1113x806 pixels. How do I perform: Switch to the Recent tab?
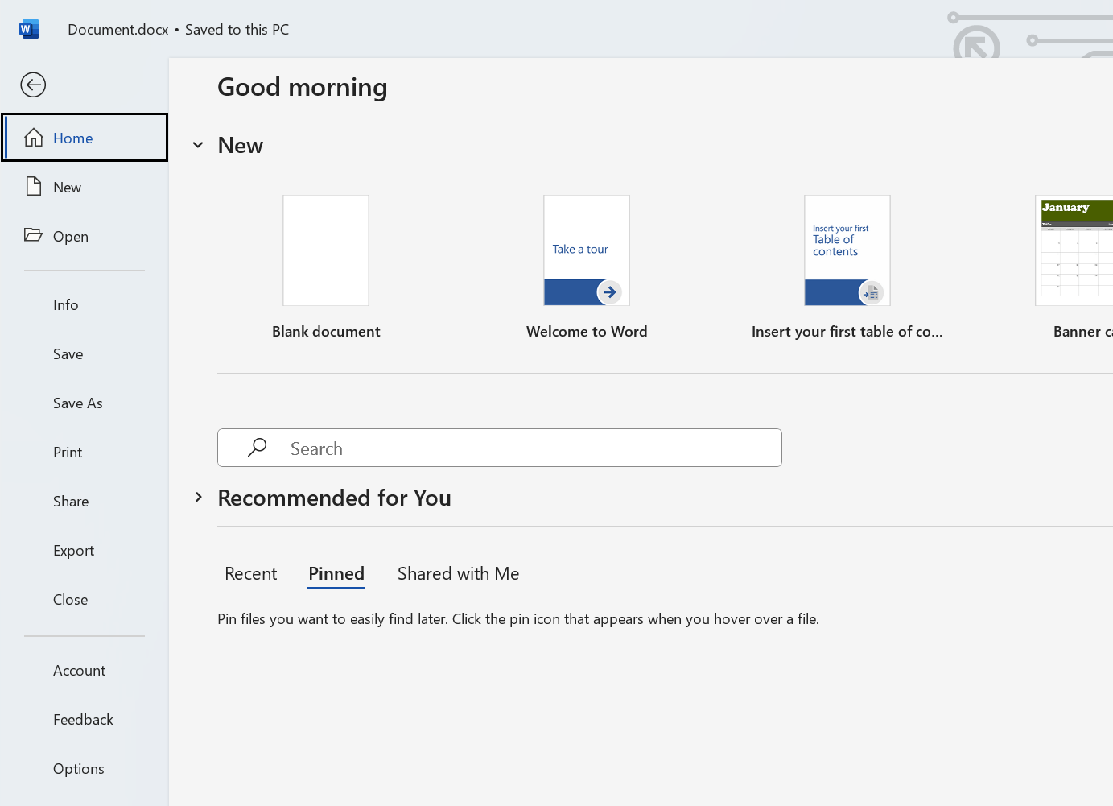click(250, 573)
